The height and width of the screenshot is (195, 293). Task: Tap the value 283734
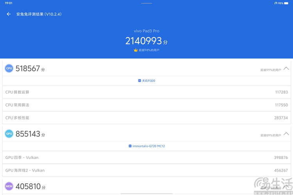(281, 118)
